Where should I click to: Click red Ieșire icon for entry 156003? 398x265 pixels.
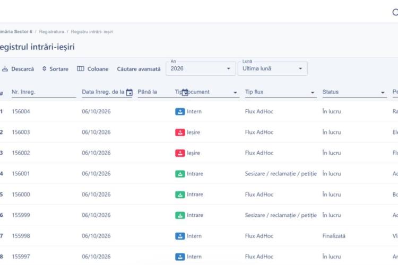pos(180,132)
